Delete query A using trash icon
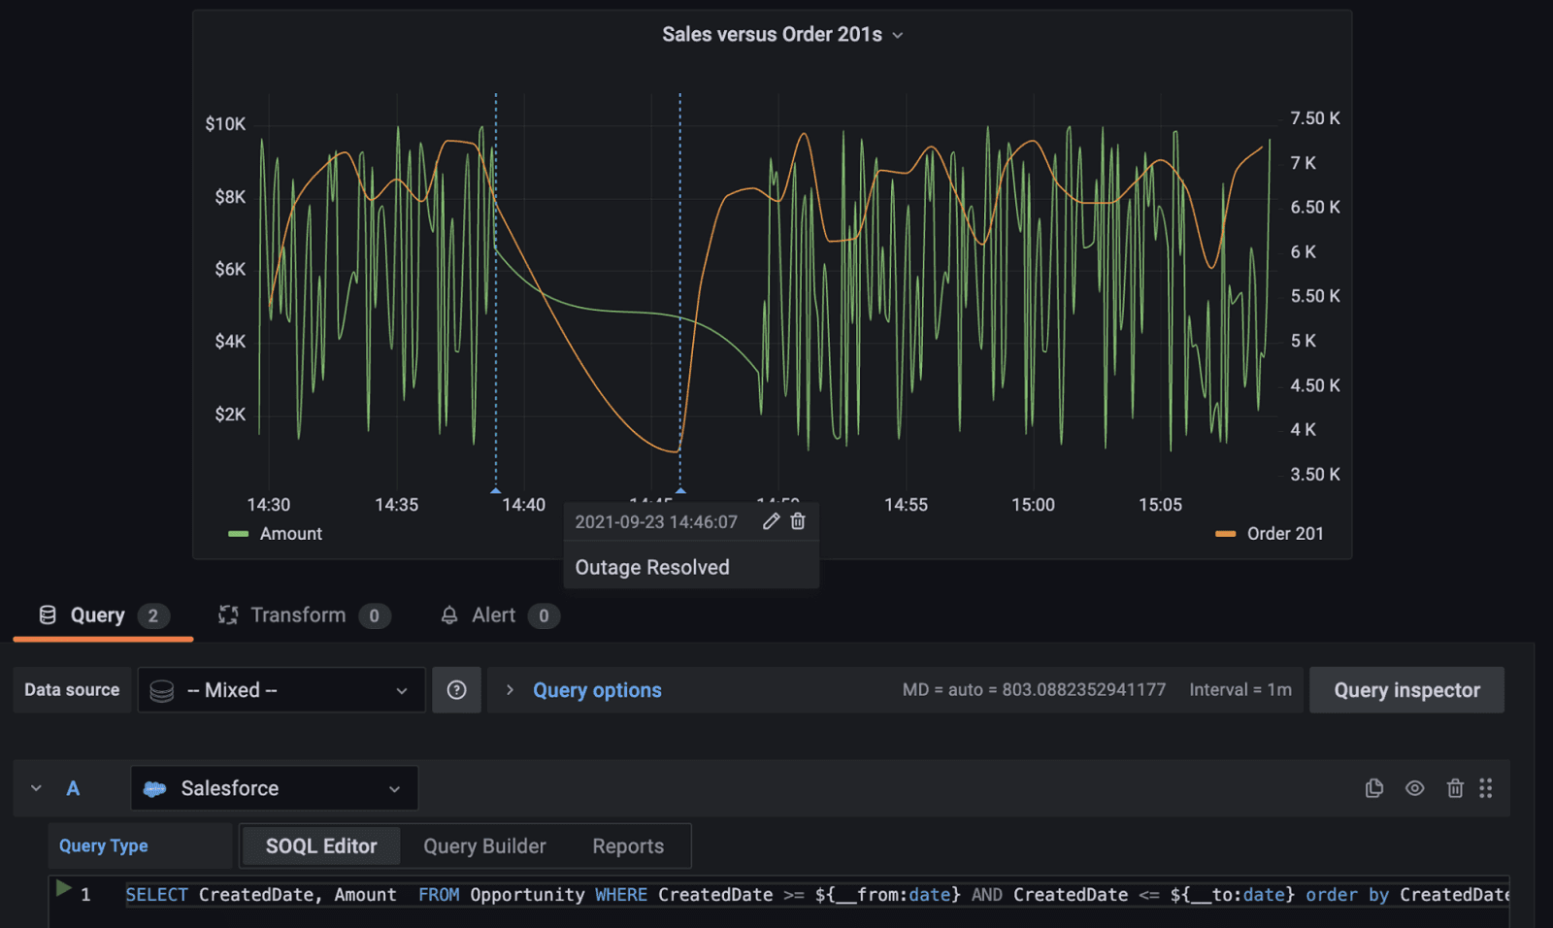 [1455, 788]
